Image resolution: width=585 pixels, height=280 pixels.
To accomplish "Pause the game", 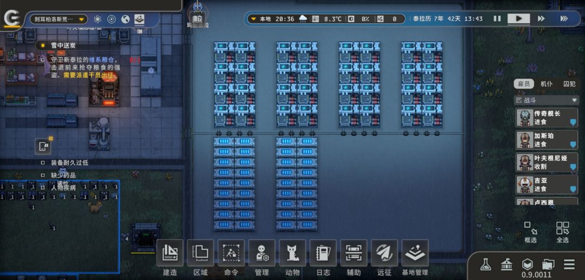I will [x=497, y=18].
